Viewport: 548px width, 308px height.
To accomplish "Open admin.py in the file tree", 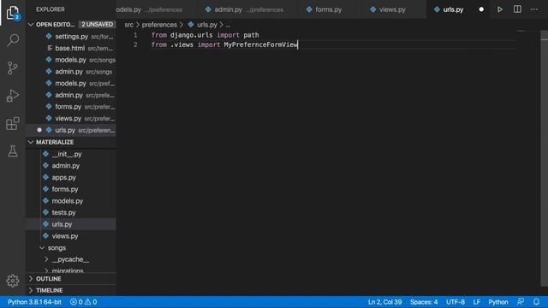I will (x=71, y=165).
